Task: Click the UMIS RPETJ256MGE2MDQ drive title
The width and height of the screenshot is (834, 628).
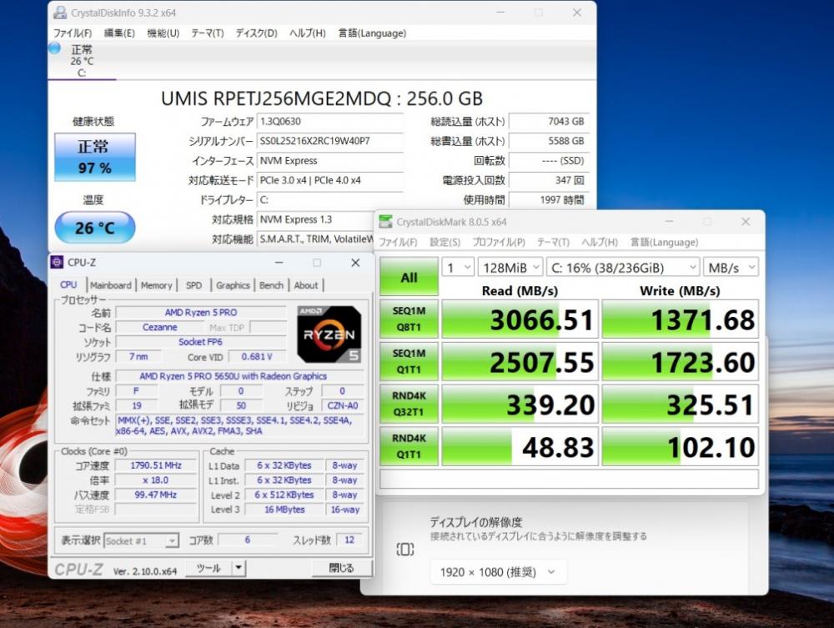Action: [x=322, y=98]
